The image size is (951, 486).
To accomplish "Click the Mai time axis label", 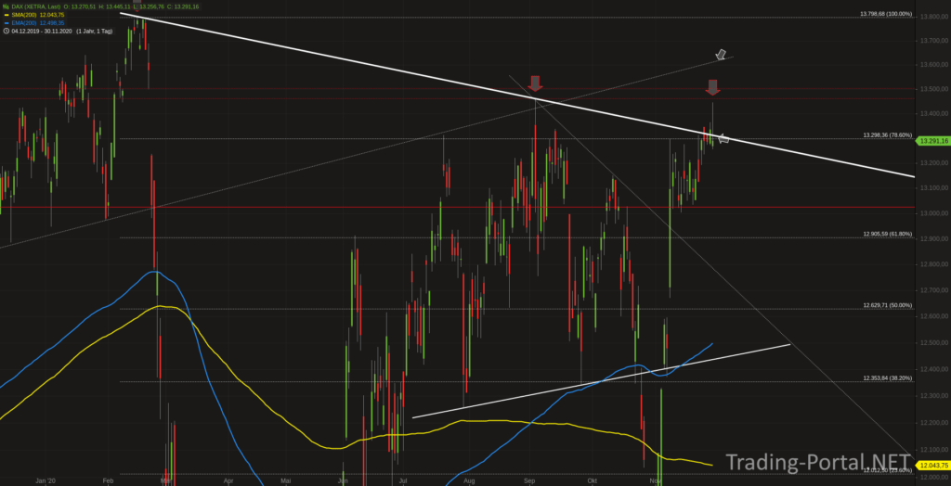I will click(286, 481).
